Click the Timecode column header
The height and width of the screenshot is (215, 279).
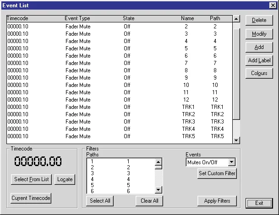17,18
